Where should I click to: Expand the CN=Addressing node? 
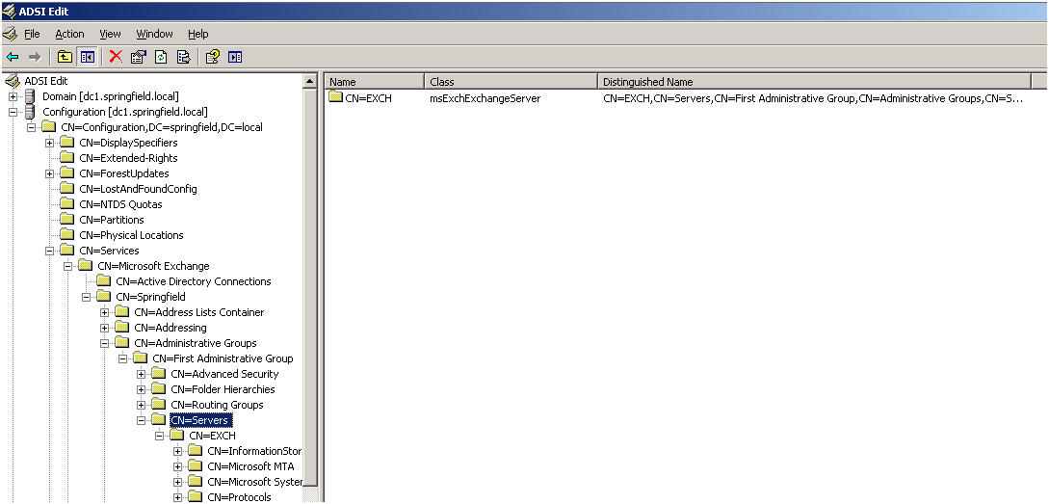point(104,328)
